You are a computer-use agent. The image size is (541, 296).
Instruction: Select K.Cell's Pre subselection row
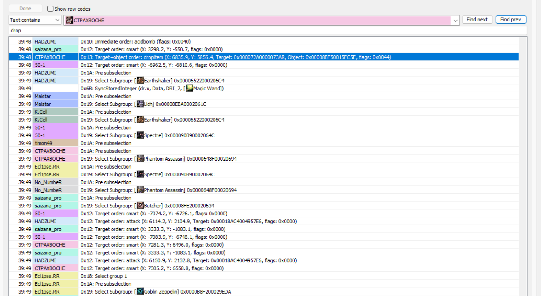(264, 112)
